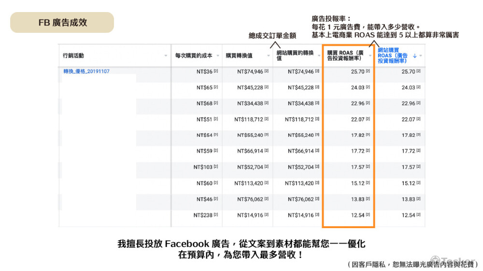Open the 轉換_優格_20191107 campaign link
The image size is (483, 271).
pyautogui.click(x=86, y=71)
